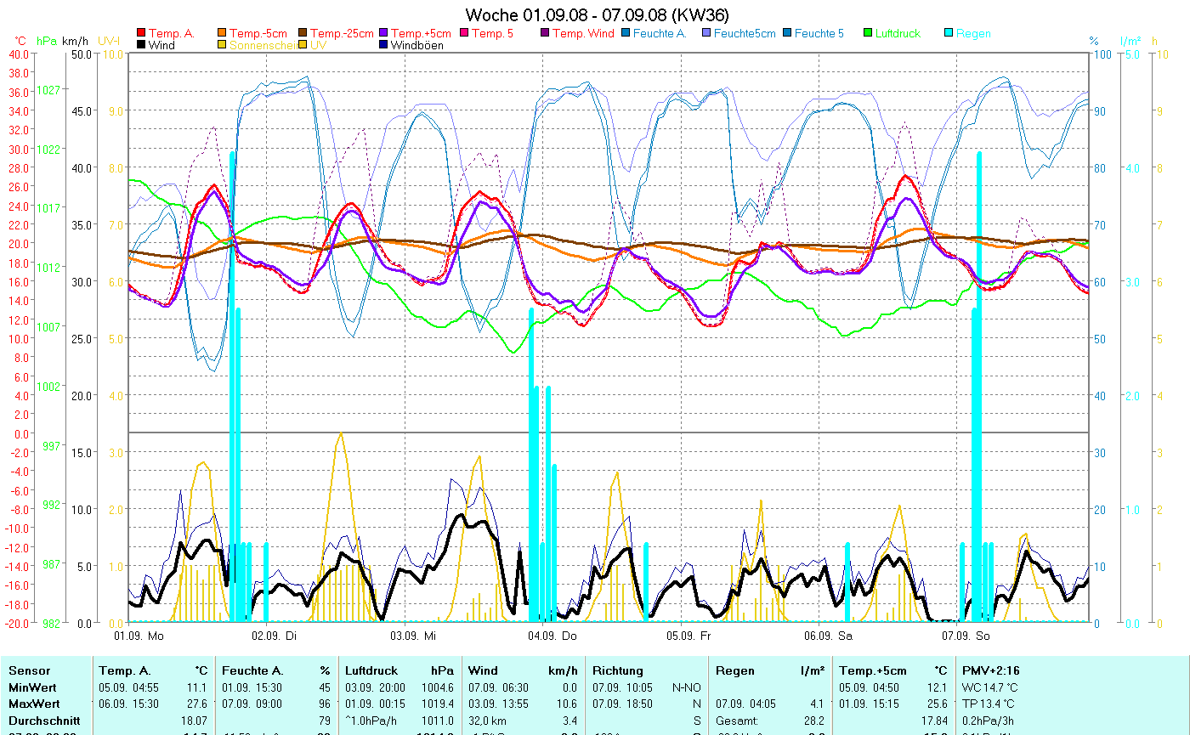The height and width of the screenshot is (735, 1190).
Task: Click the cyan Regen legend square
Action: 949,34
